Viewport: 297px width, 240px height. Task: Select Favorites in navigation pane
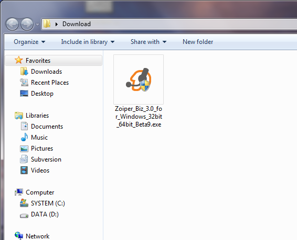click(x=38, y=60)
